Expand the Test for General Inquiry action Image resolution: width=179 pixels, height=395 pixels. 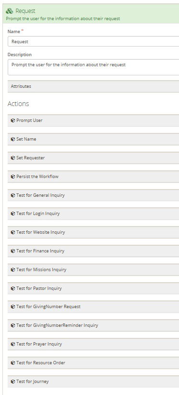93,195
